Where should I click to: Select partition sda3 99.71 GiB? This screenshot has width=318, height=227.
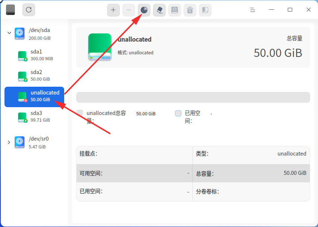[x=34, y=116]
